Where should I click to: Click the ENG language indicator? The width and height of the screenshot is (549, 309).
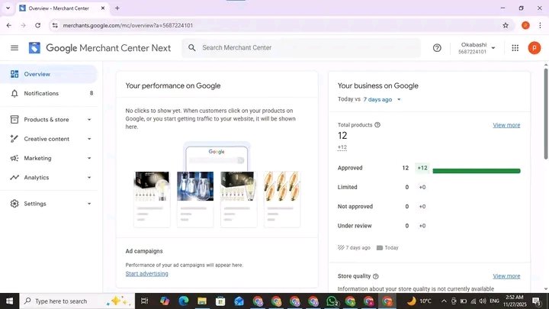point(494,301)
